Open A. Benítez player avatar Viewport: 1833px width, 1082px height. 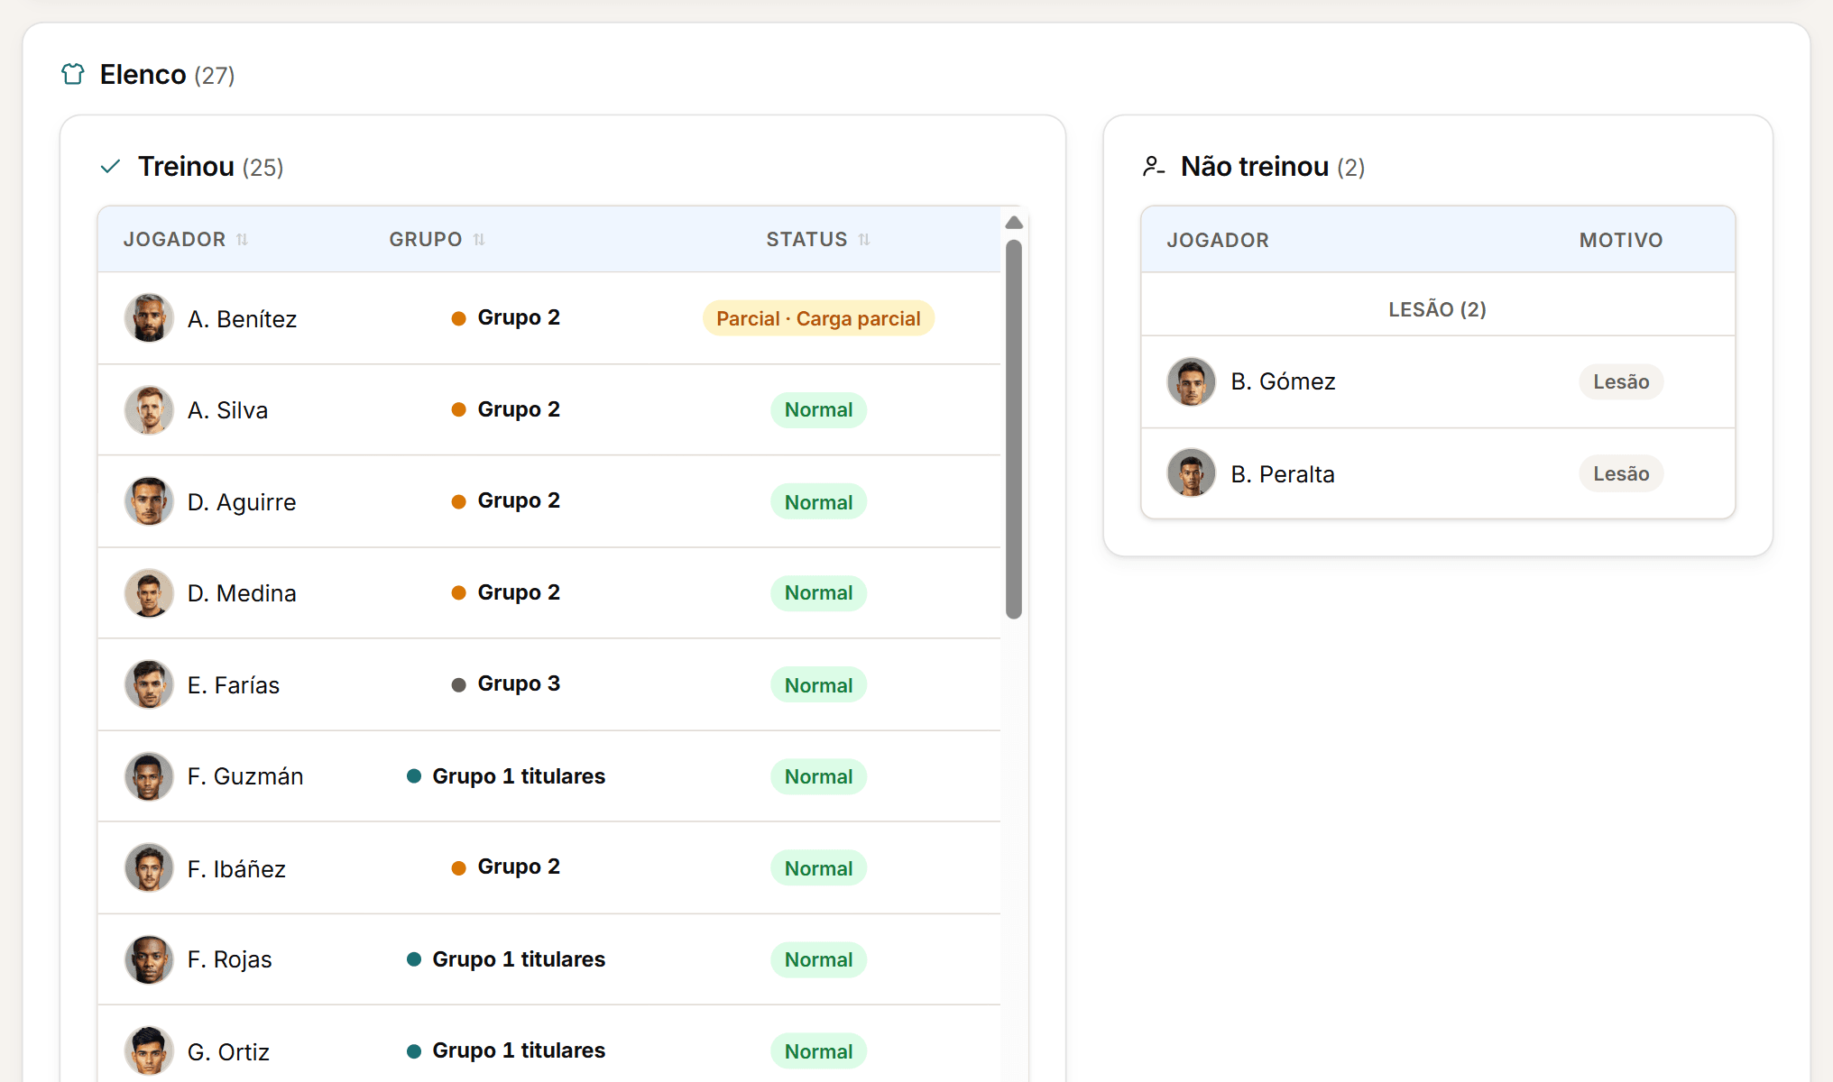coord(149,318)
